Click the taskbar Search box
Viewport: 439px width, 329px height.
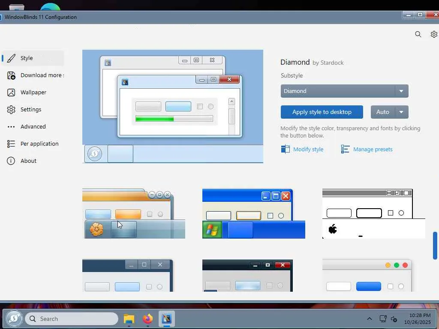tap(72, 319)
